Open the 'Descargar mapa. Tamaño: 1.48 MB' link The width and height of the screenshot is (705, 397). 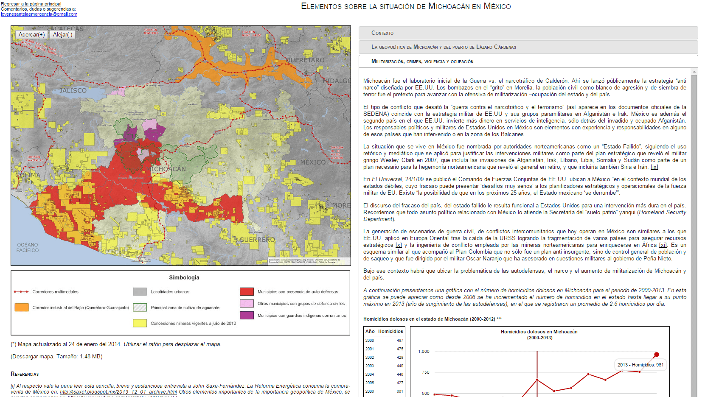tap(56, 356)
